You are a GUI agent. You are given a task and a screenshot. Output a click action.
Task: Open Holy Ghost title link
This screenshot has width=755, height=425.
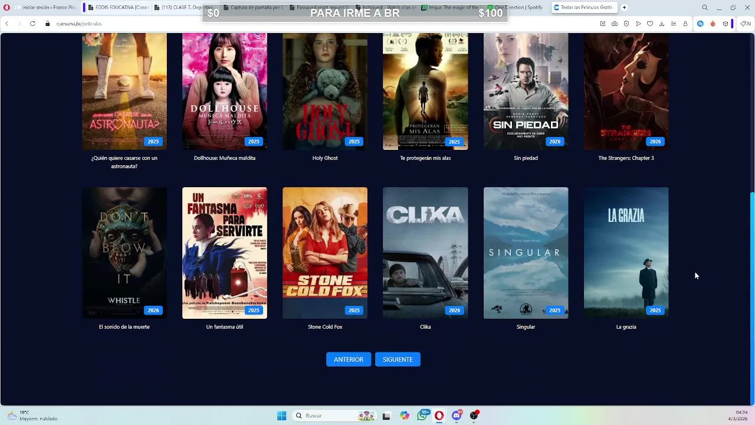click(325, 158)
